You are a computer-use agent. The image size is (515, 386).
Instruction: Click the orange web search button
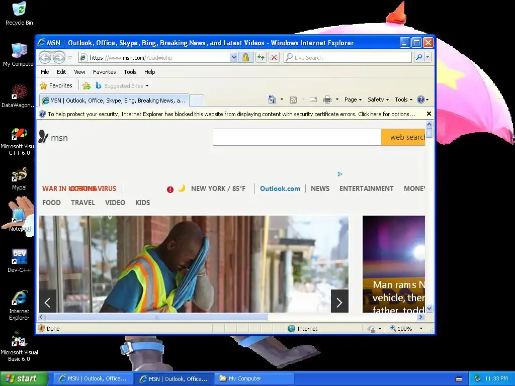(403, 137)
